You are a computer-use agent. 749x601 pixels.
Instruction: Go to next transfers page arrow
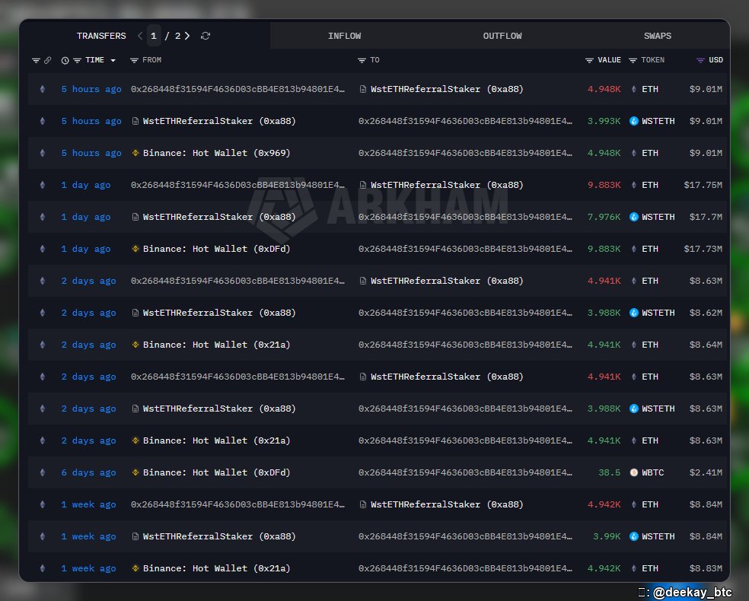[x=187, y=36]
